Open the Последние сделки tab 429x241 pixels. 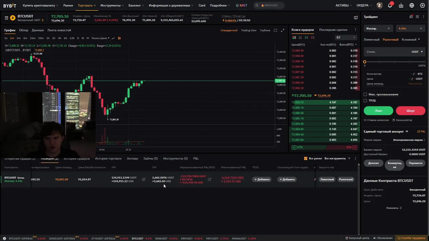[333, 30]
